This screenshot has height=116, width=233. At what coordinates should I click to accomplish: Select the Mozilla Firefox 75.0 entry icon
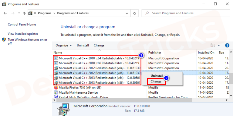point(56,88)
